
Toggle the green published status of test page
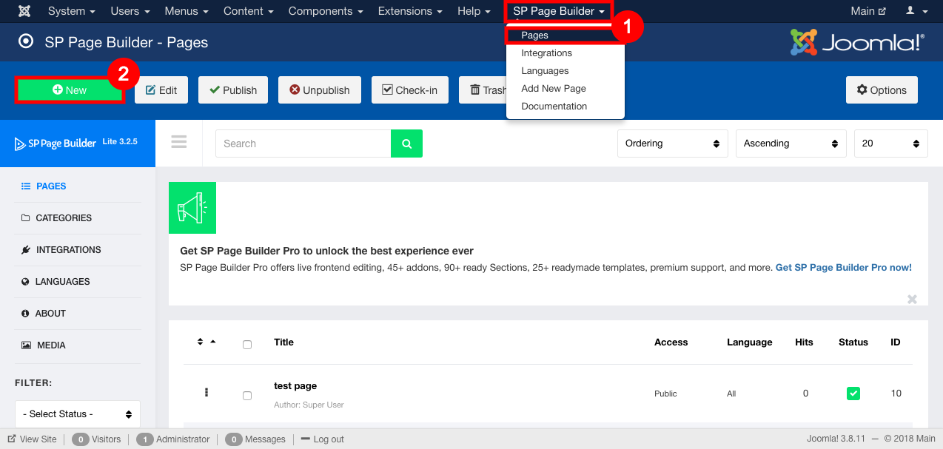[853, 394]
